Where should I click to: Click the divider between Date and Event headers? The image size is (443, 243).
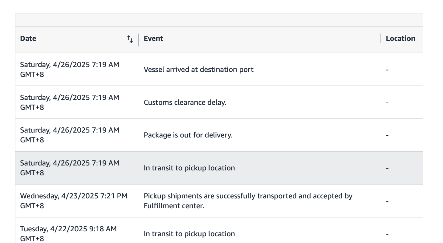click(x=139, y=40)
